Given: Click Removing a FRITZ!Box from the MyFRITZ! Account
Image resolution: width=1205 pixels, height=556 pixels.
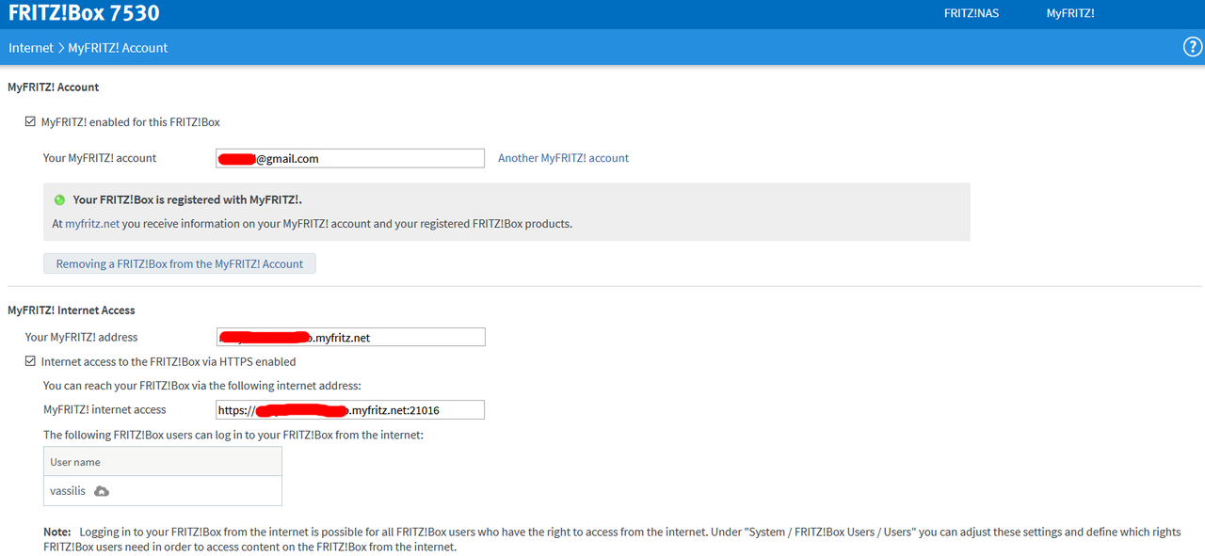Looking at the screenshot, I should [180, 263].
